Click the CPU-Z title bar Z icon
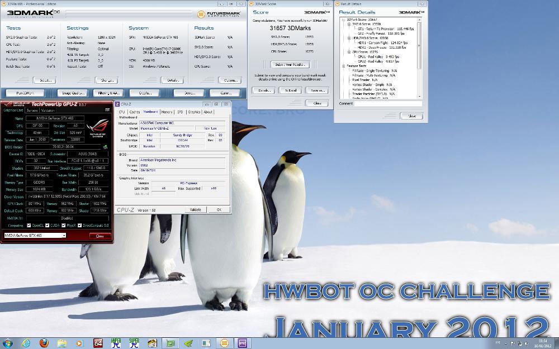Image resolution: width=559 pixels, height=349 pixels. pyautogui.click(x=117, y=104)
